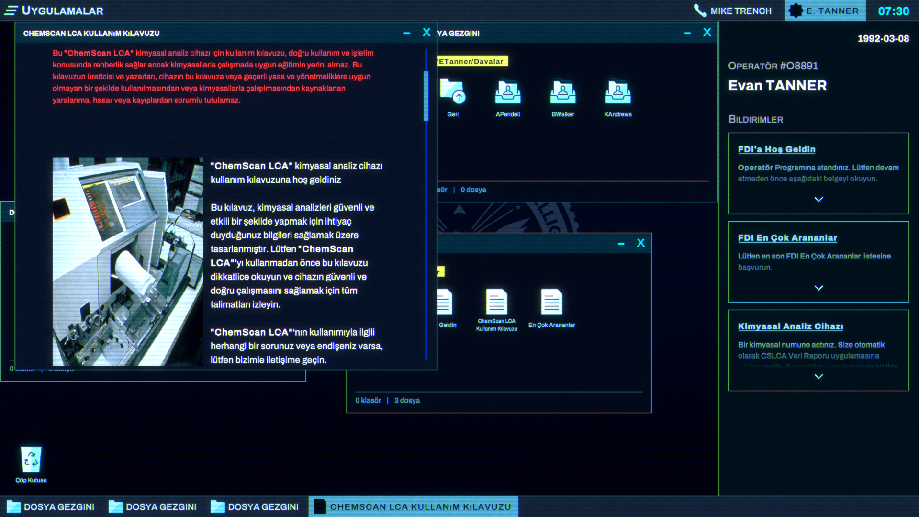Open the Çöp Kutusu recycle bin
This screenshot has width=919, height=517.
[31, 461]
